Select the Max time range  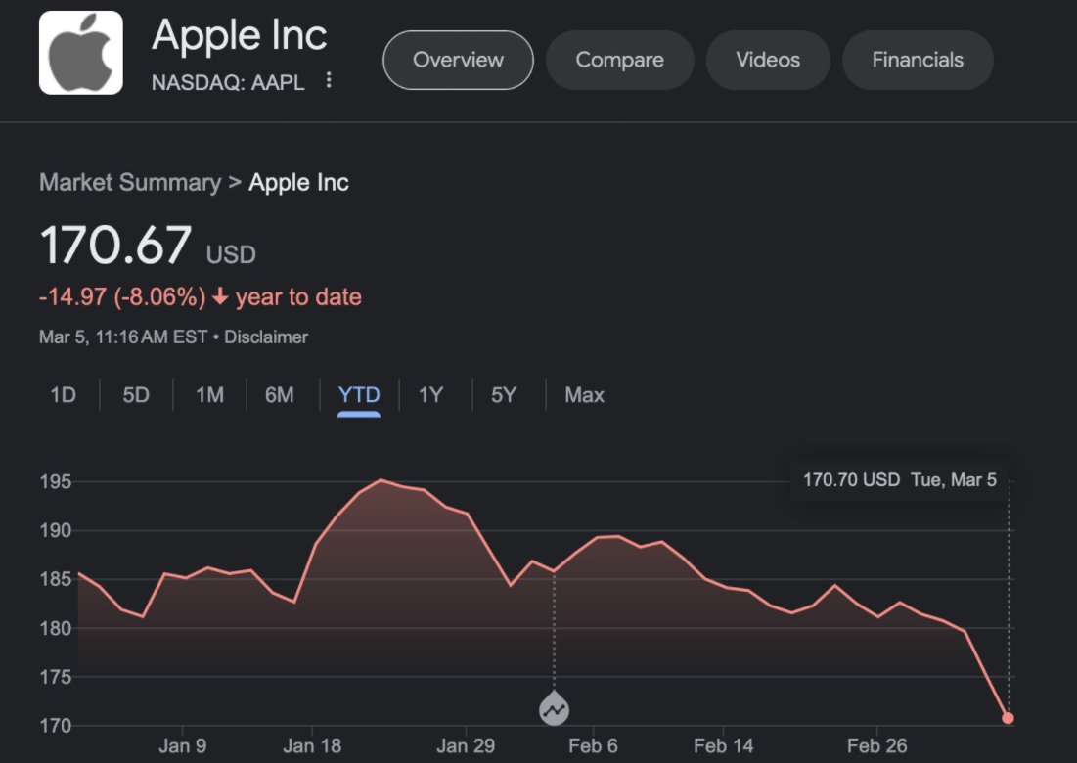click(584, 395)
